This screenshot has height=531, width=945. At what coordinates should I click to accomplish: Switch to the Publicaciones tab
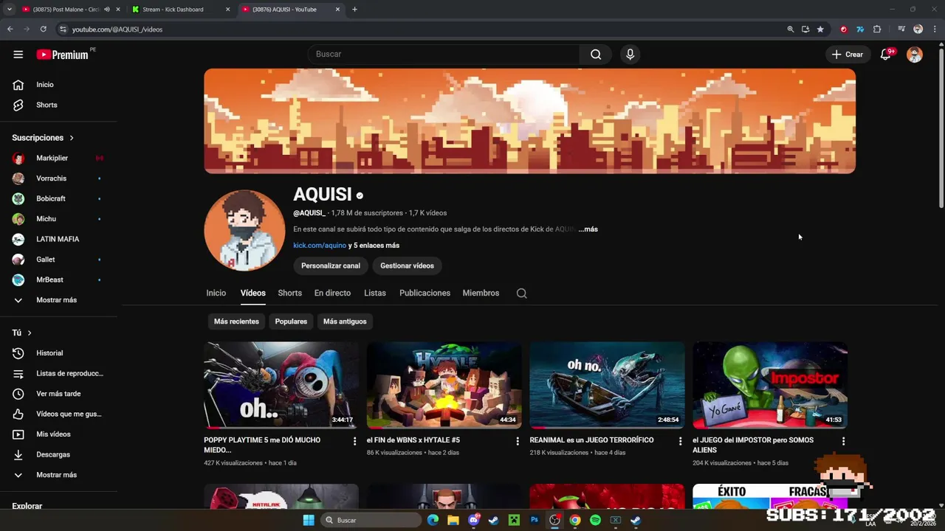425,293
